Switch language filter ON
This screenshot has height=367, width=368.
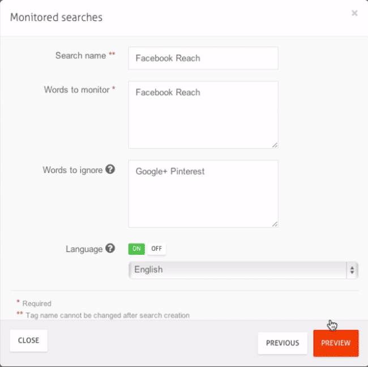click(136, 249)
